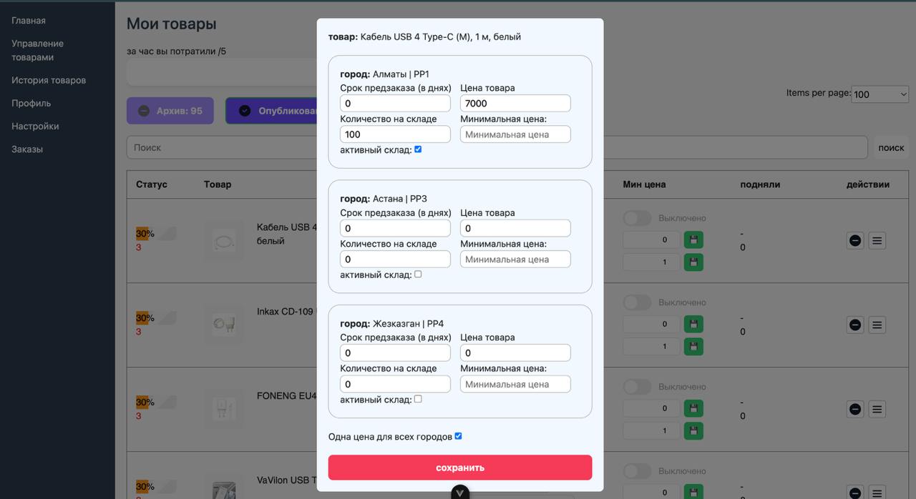The width and height of the screenshot is (916, 499).
Task: Click the lower green save icon in the Inkax row
Action: pyautogui.click(x=693, y=347)
